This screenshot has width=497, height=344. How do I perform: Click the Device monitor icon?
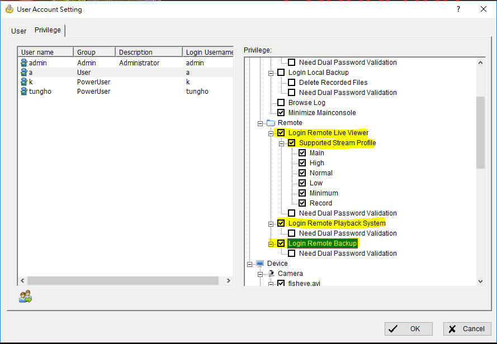pos(261,264)
